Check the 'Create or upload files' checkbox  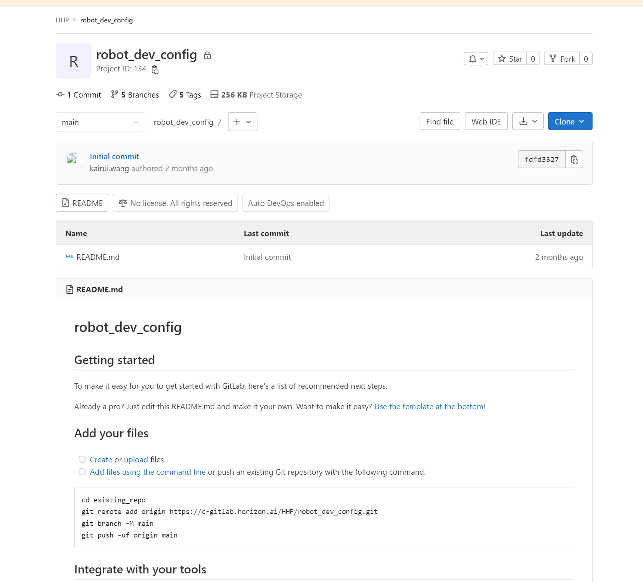[x=82, y=459]
